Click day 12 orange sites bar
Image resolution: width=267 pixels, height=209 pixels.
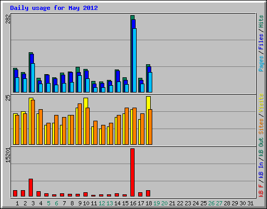pos(103,135)
